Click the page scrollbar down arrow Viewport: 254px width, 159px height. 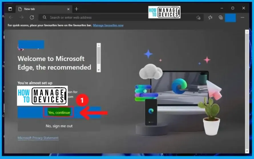pyautogui.click(x=247, y=151)
